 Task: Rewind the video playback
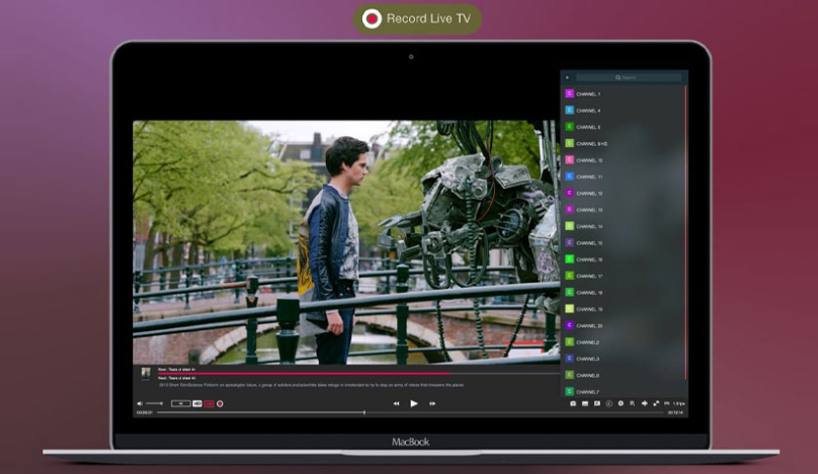tap(396, 403)
